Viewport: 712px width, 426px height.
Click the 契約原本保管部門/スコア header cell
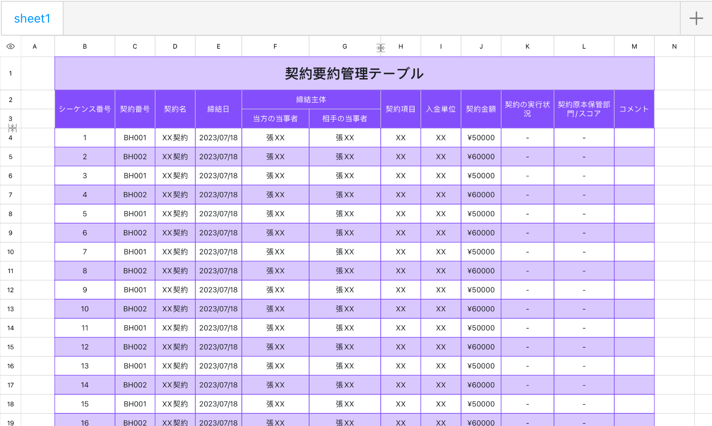tap(584, 109)
